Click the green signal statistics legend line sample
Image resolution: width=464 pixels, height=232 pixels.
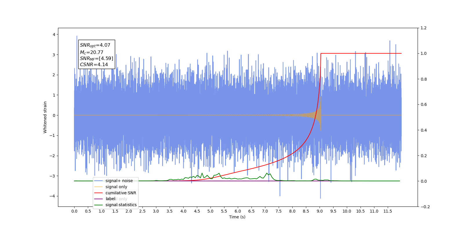[x=99, y=205]
